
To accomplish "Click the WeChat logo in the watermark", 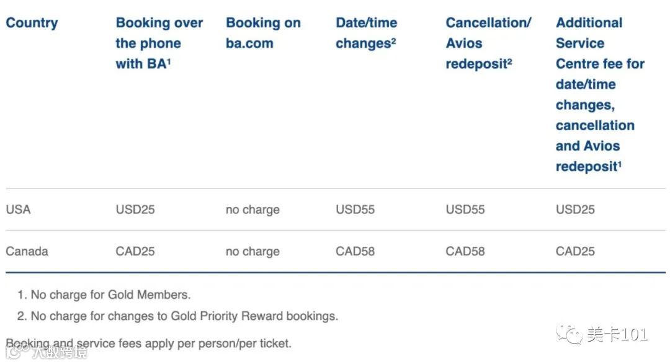I will coord(569,336).
